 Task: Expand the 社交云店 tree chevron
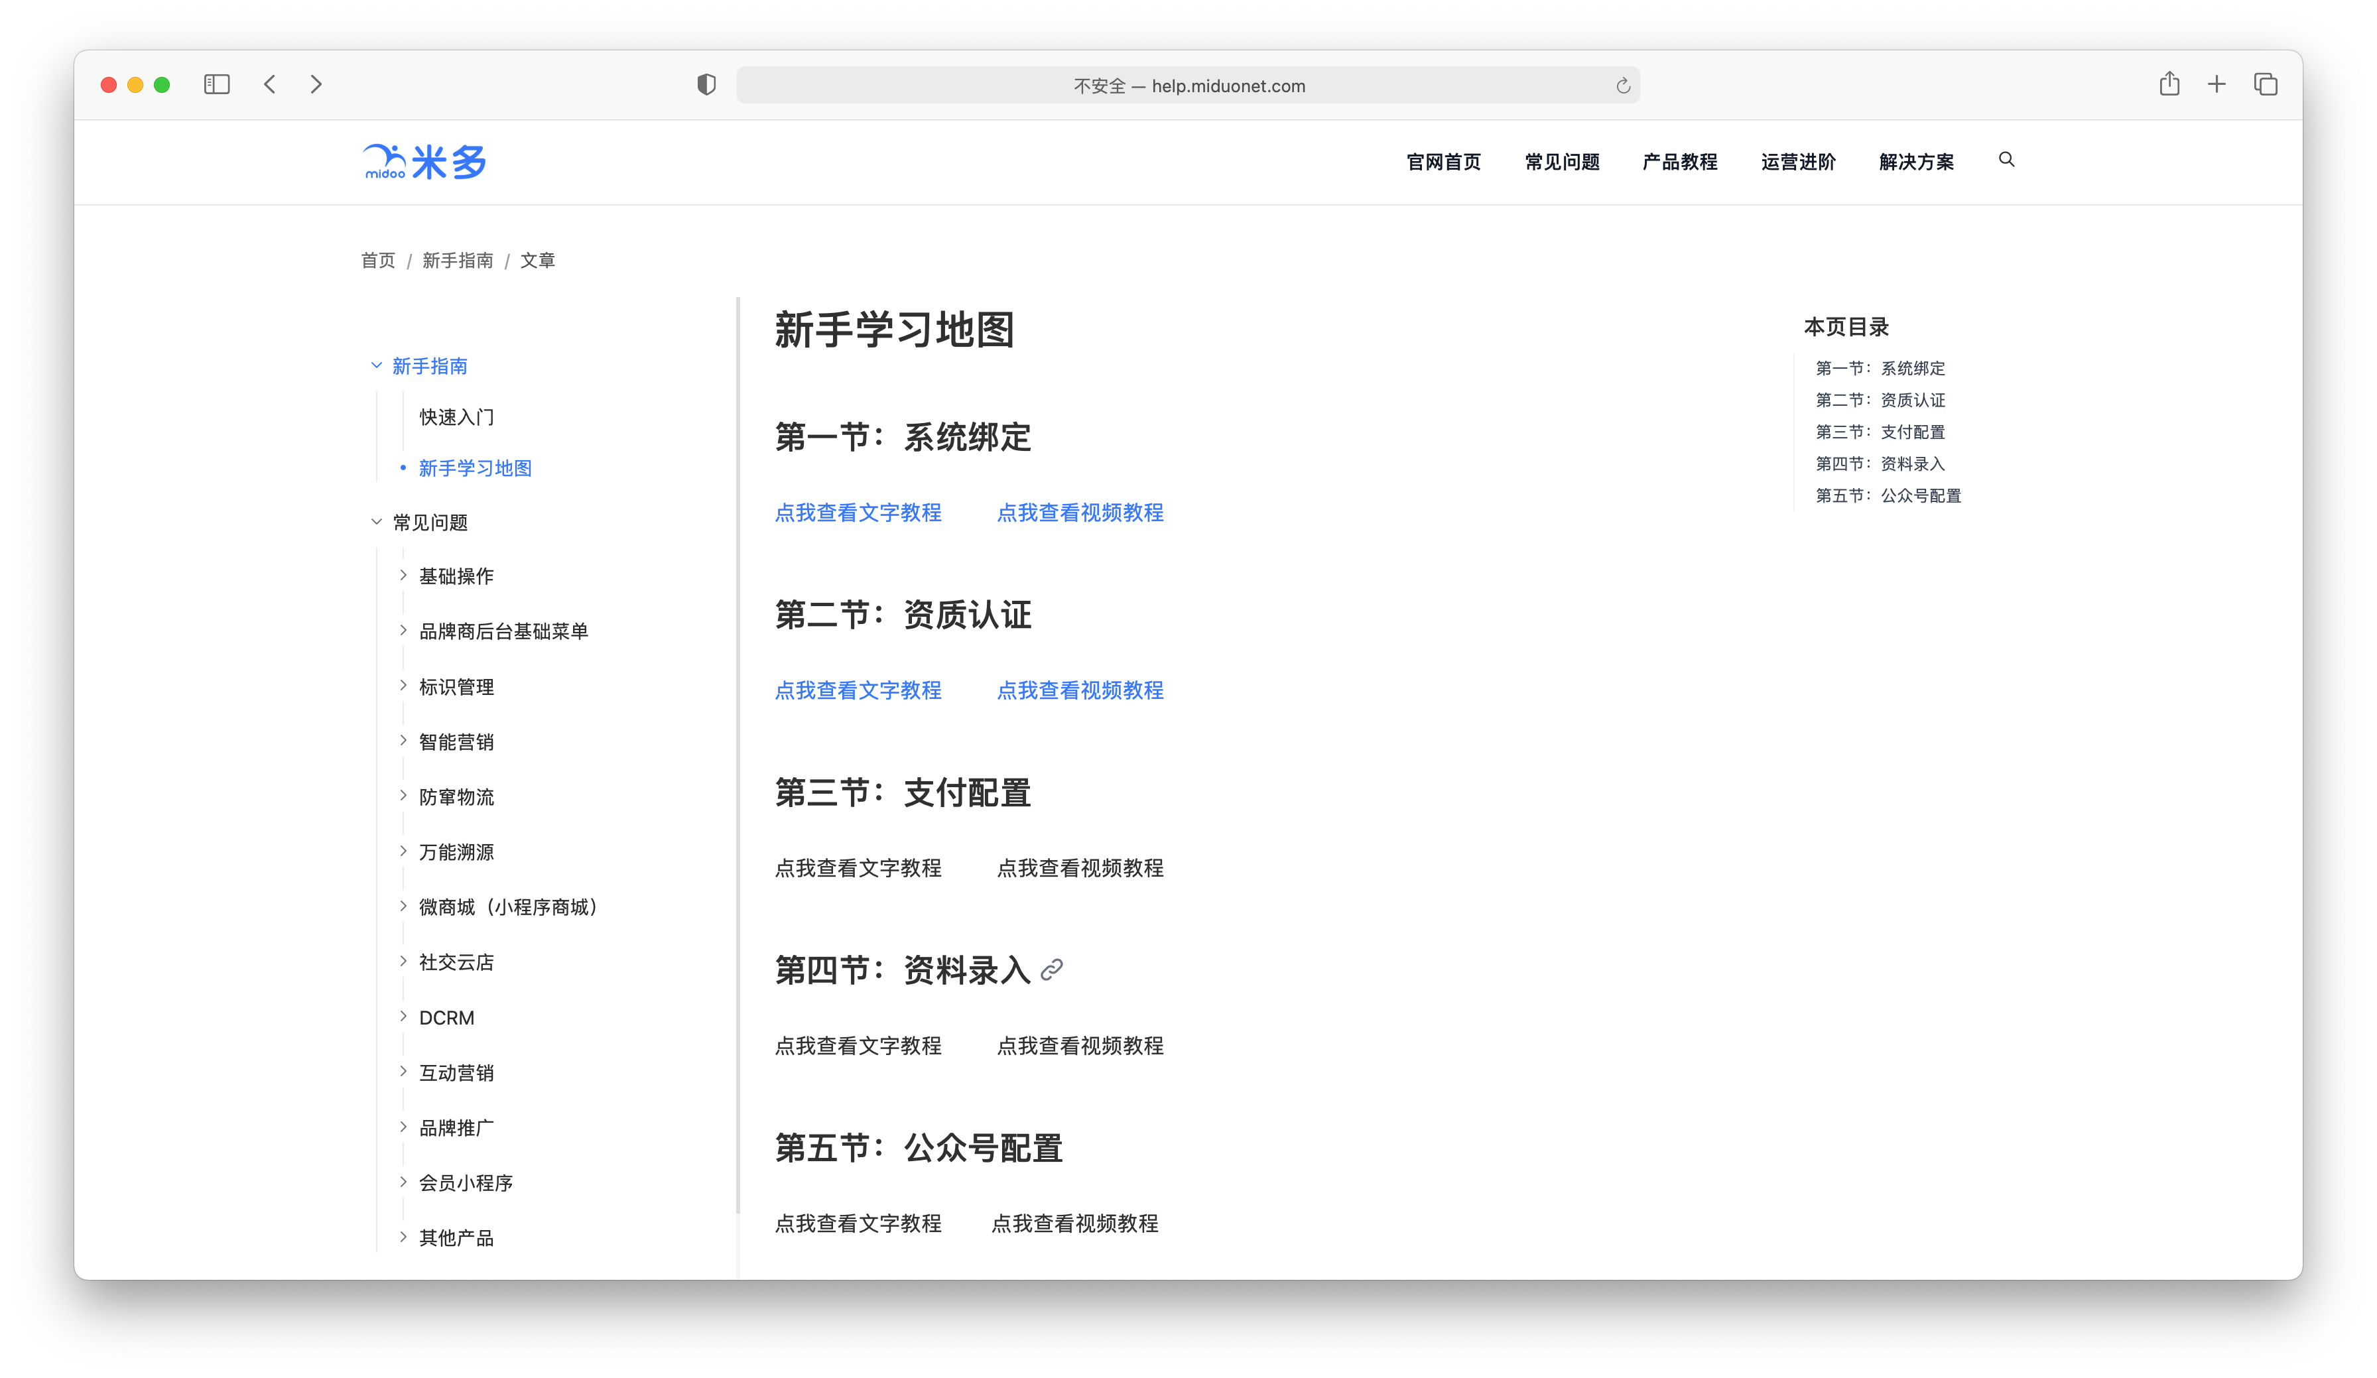403,961
